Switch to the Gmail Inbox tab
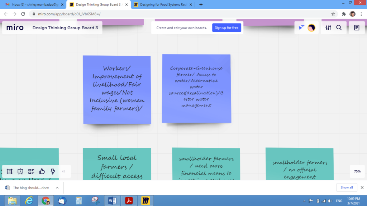Viewport: 367px width, 206px height. tap(34, 5)
